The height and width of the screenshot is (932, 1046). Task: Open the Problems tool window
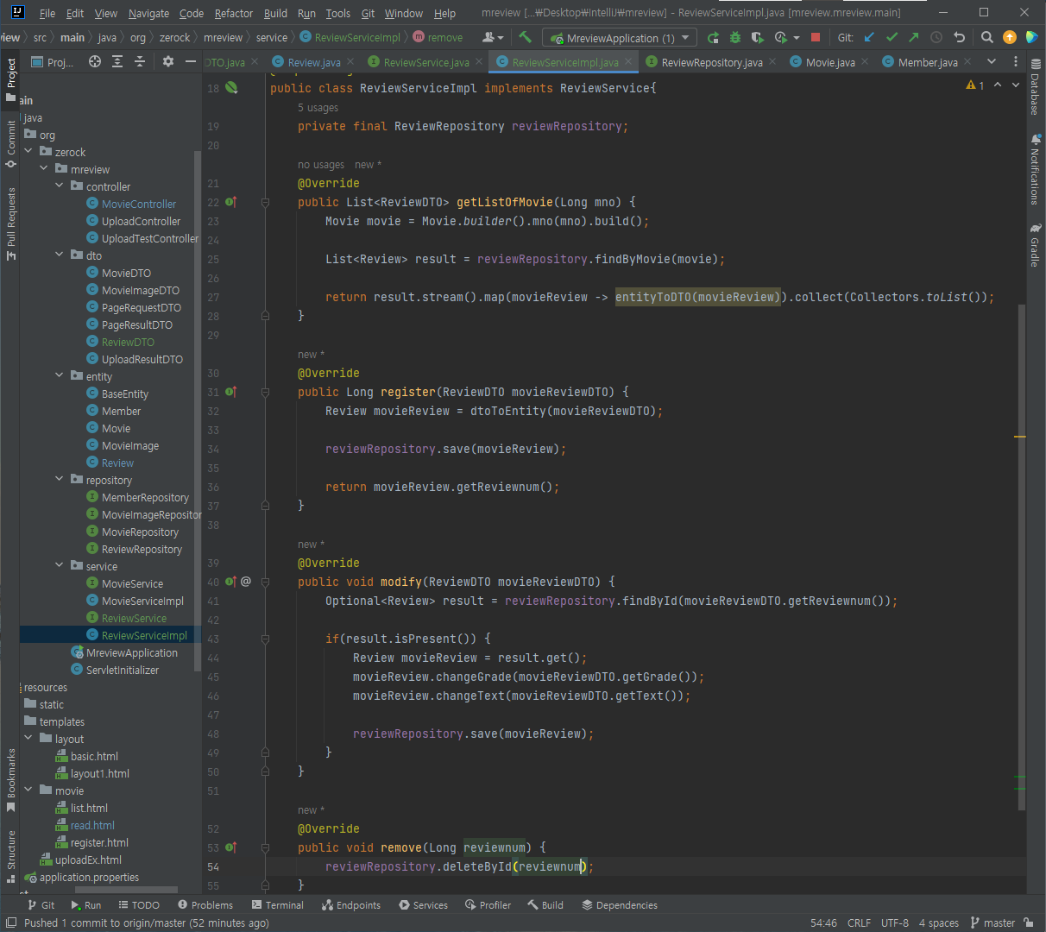[205, 905]
